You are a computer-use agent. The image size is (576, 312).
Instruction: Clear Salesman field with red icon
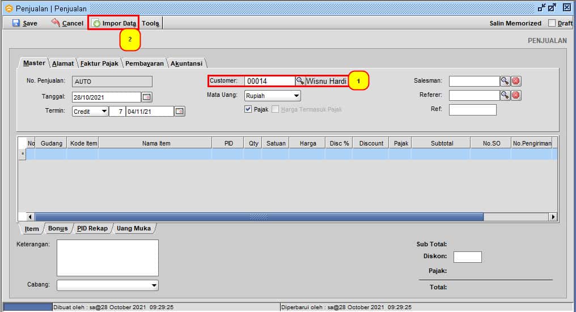pyautogui.click(x=515, y=81)
